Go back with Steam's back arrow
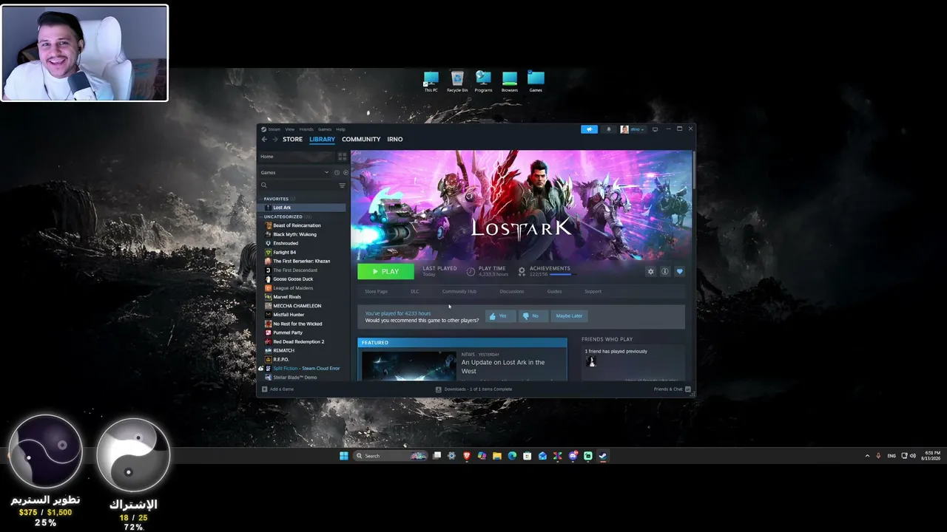 [x=264, y=139]
